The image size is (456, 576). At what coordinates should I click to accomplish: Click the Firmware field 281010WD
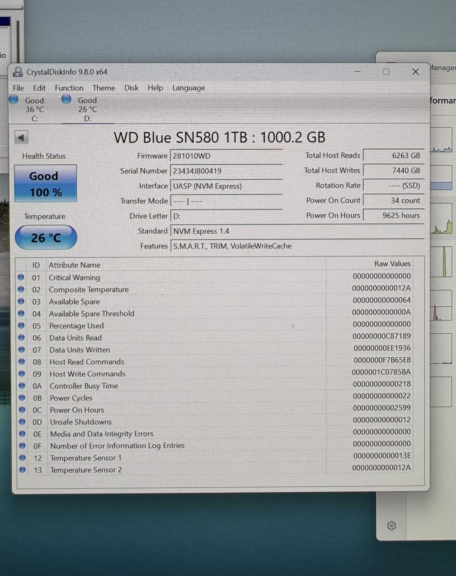coord(226,156)
